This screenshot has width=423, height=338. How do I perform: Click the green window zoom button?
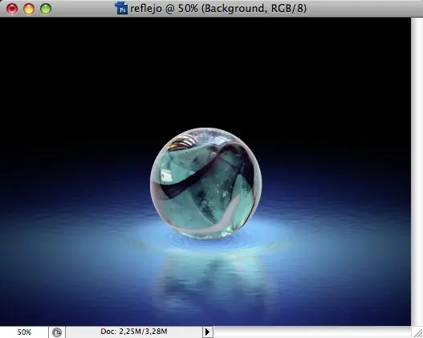coord(46,9)
